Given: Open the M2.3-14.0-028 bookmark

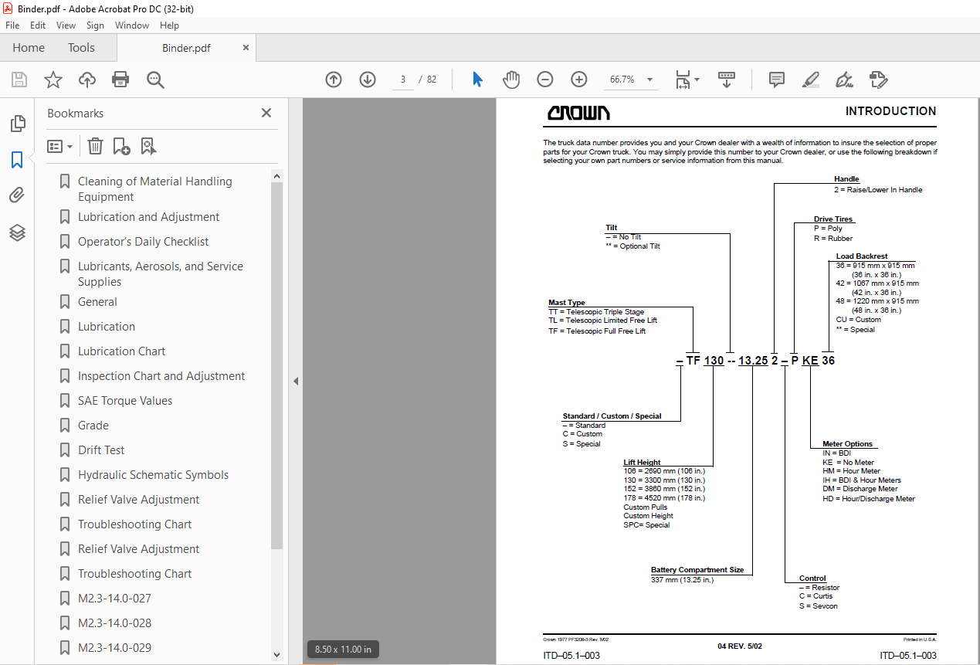Looking at the screenshot, I should (x=114, y=623).
